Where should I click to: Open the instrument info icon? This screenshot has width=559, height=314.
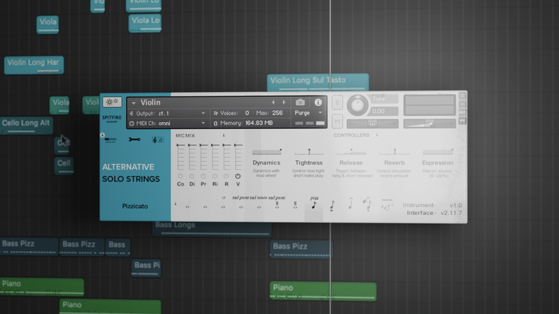pyautogui.click(x=319, y=102)
